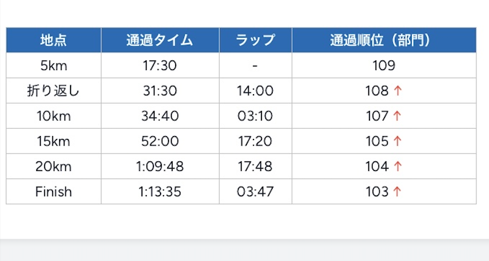Viewport: 489px width, 261px height.
Task: Click the red up arrow beside rank 104
Action: 397,167
